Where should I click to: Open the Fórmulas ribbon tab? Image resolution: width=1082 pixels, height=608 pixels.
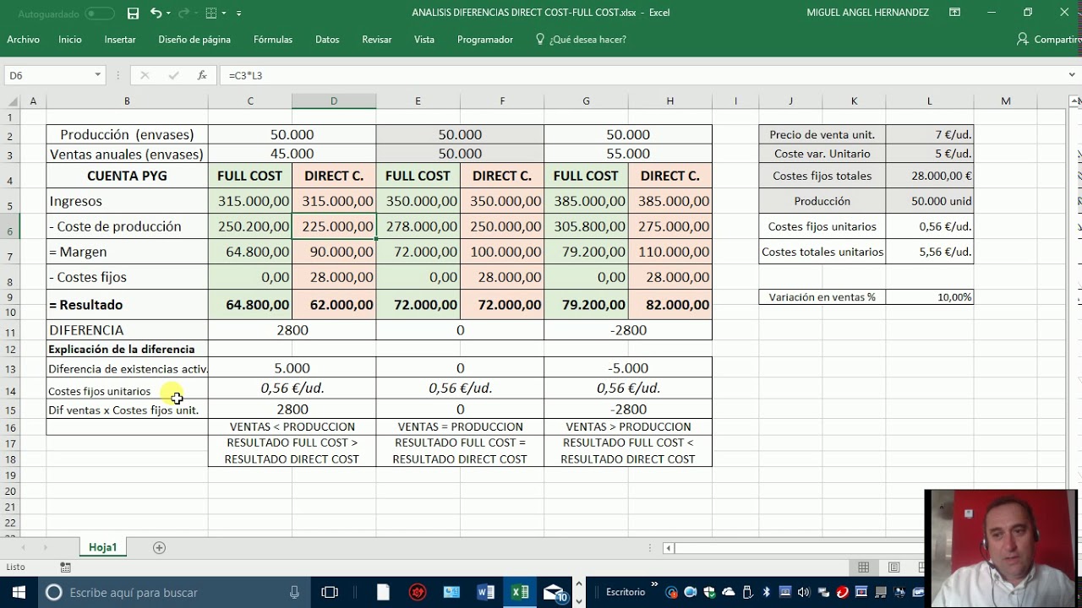(x=273, y=40)
